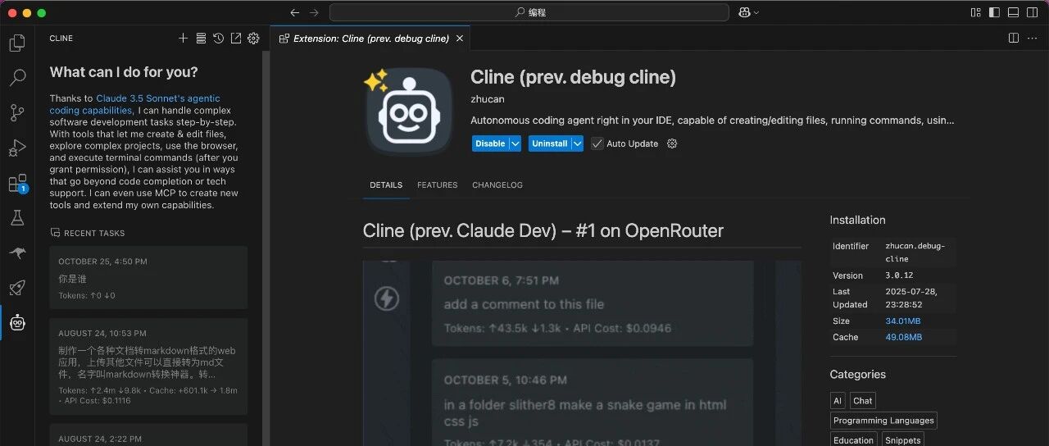Select the Programming Languages category tag

[x=883, y=421]
